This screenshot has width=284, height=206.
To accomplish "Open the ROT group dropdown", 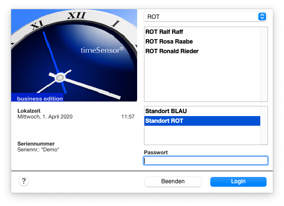I will [x=205, y=16].
